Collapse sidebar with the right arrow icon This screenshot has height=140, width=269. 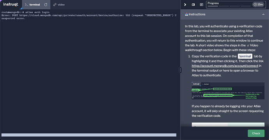click(x=185, y=5)
